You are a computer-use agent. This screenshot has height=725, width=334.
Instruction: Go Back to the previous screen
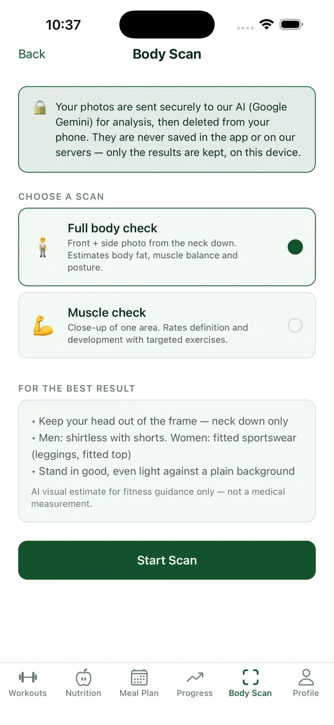pos(32,54)
